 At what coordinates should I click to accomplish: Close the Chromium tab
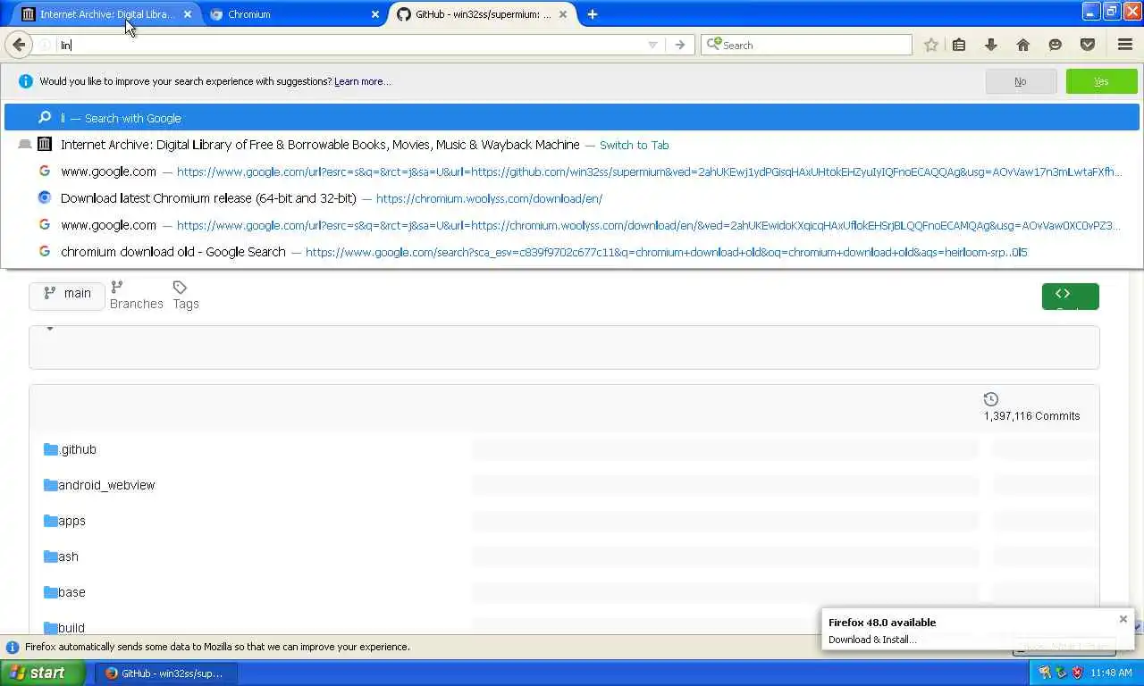pyautogui.click(x=375, y=14)
